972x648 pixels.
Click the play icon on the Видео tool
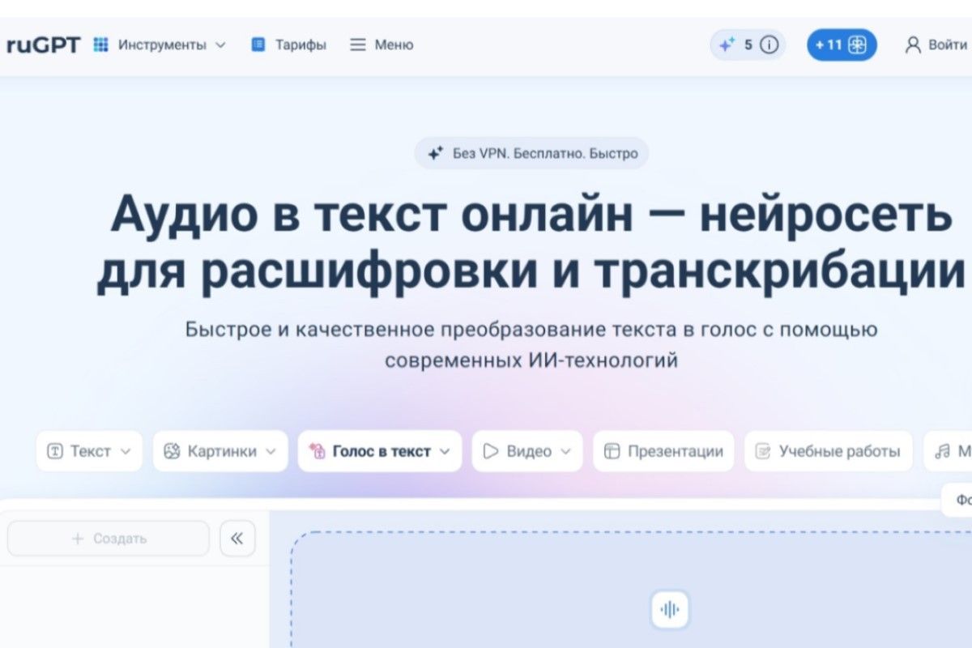pos(490,451)
